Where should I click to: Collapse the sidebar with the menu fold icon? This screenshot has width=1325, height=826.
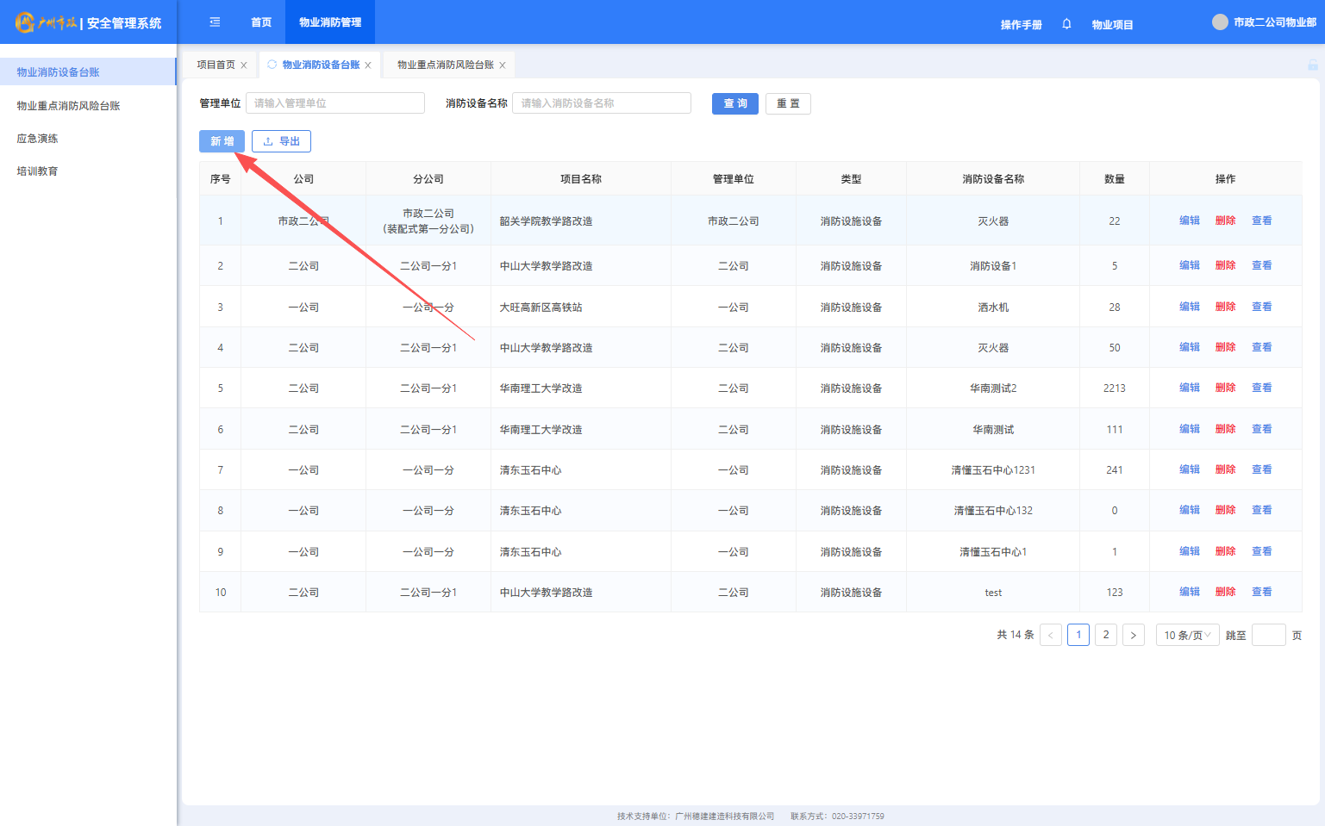coord(215,22)
